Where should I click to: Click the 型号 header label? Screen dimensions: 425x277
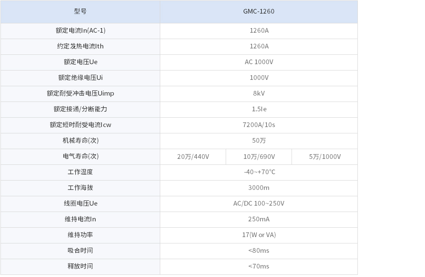pos(80,11)
